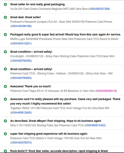Viewport: 124px width, 153px height.
Task: Click green plus icon by Corviknight feedback
Action: coord(5,52)
